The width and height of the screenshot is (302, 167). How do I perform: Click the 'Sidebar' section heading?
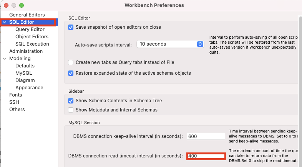coord(76,92)
